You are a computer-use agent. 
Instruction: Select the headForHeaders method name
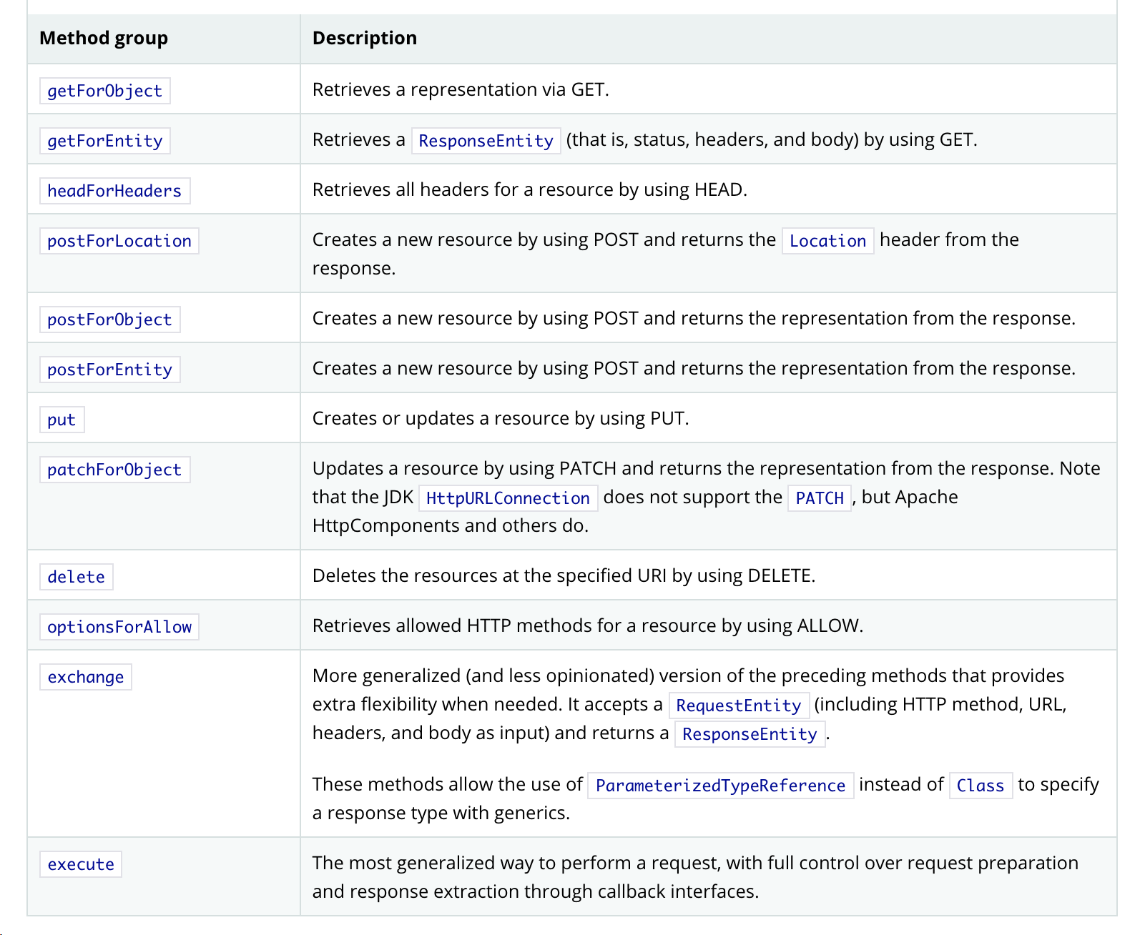114,191
